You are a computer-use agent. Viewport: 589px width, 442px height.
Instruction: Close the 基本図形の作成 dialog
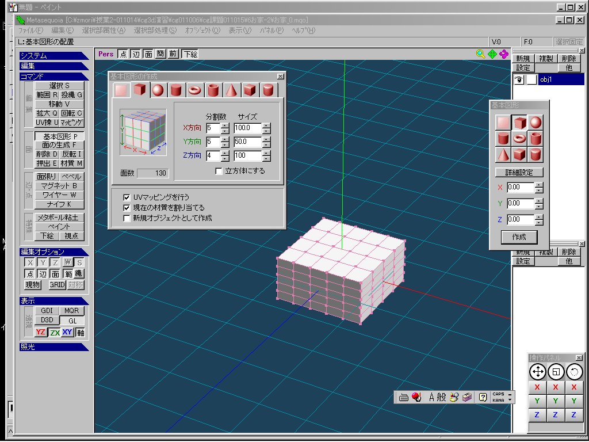280,77
